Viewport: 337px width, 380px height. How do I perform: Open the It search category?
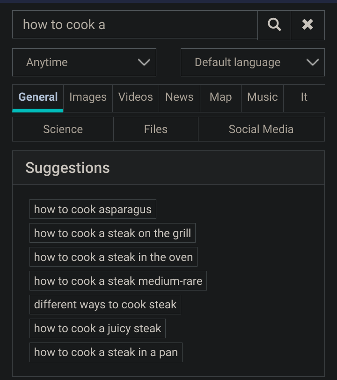tap(304, 97)
